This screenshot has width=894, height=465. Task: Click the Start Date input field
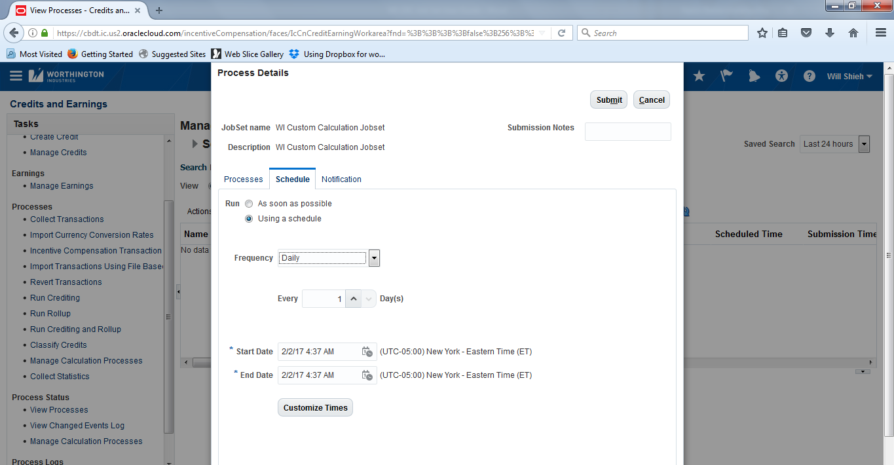tap(319, 352)
